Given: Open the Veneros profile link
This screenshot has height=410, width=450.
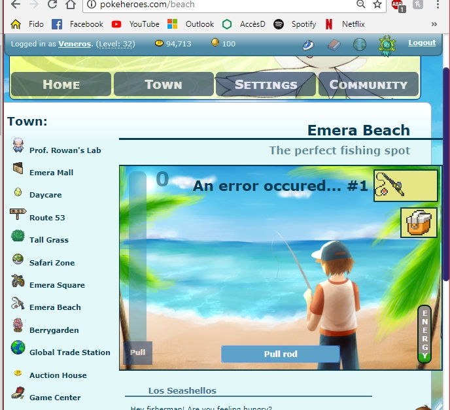Looking at the screenshot, I should [75, 44].
